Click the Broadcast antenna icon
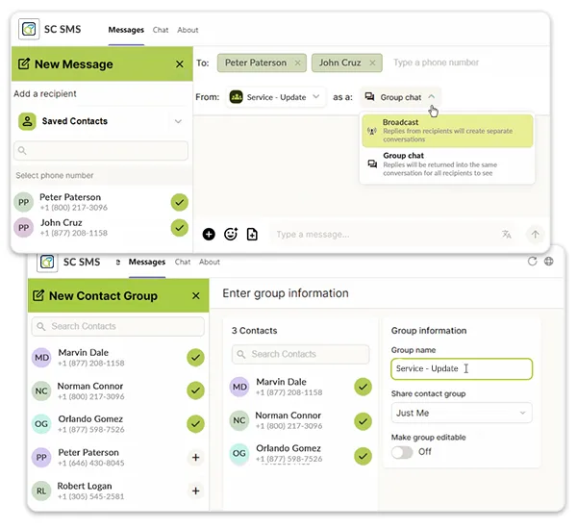The image size is (577, 529). (372, 131)
